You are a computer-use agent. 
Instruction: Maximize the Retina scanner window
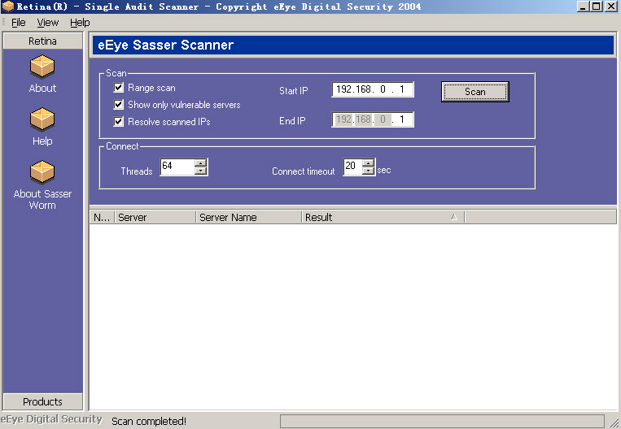click(x=596, y=6)
